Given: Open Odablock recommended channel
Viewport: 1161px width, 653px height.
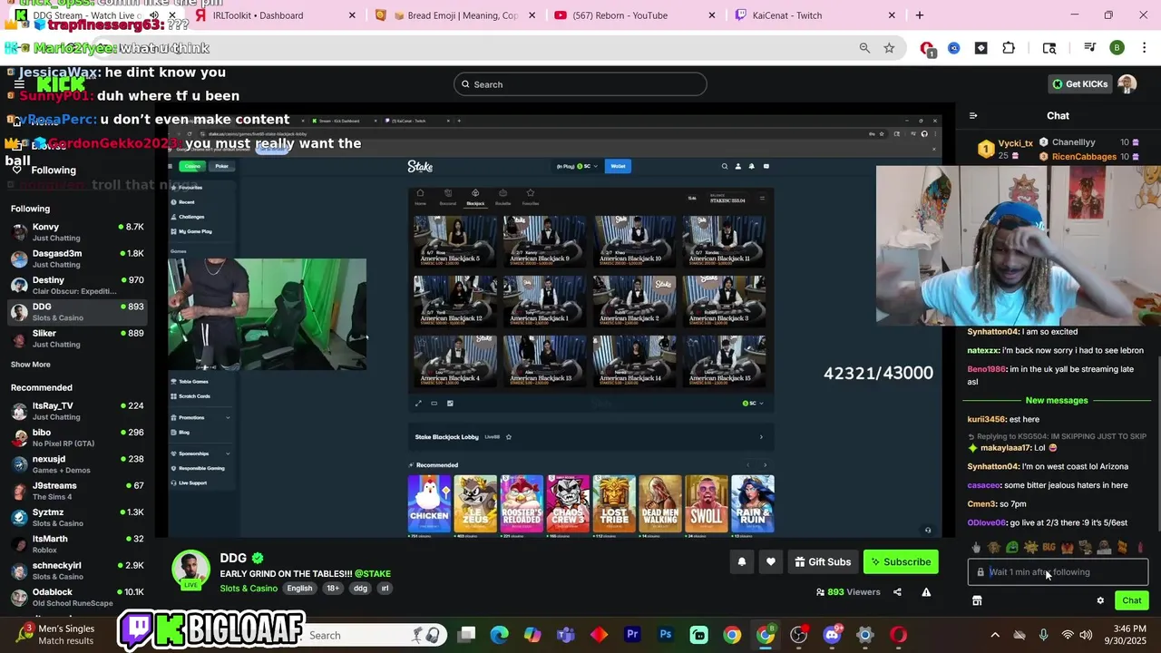Looking at the screenshot, I should (x=77, y=597).
